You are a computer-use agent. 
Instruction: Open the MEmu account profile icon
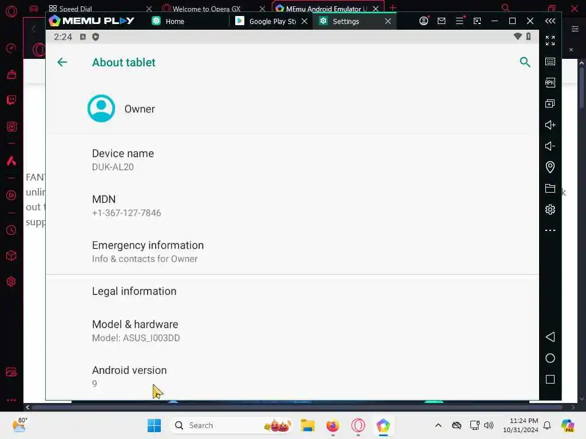pyautogui.click(x=423, y=21)
